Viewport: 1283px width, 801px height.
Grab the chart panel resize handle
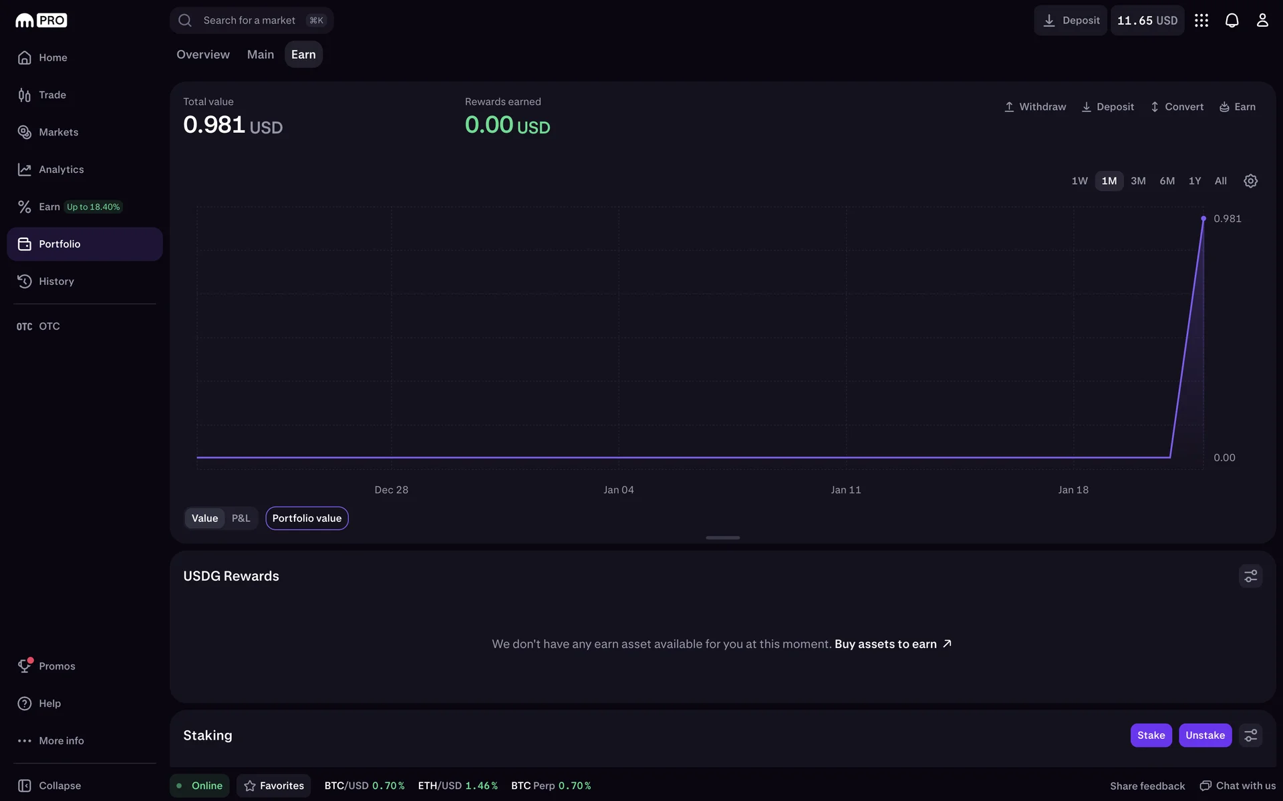722,537
